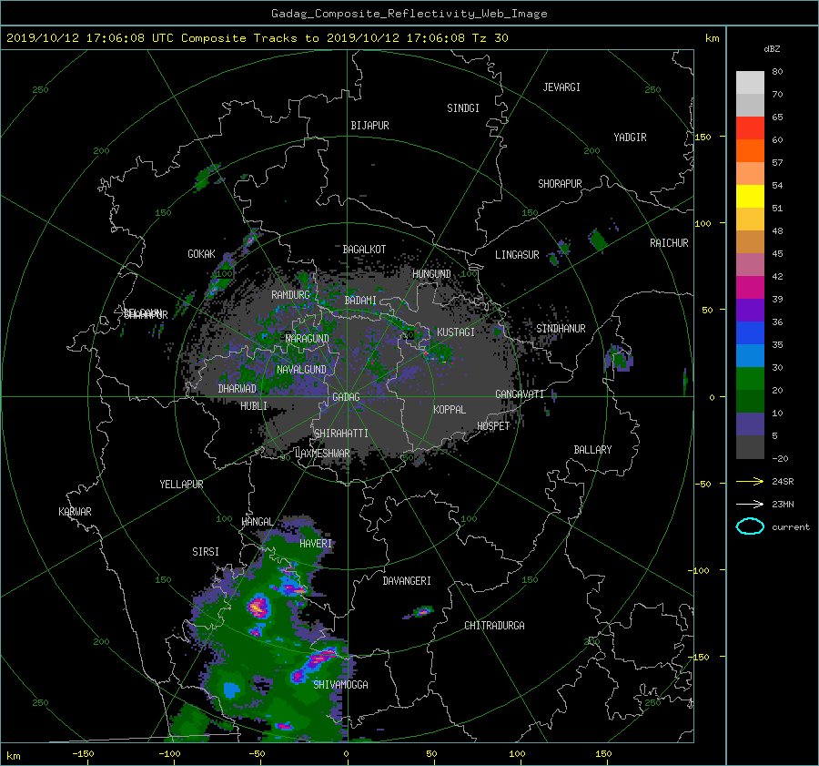This screenshot has width=819, height=766.
Task: Select the SINDHANUR city label
Action: tap(561, 329)
